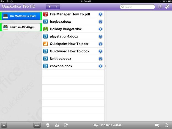Click the email envelope icon
The height and width of the screenshot is (129, 172).
57,125
